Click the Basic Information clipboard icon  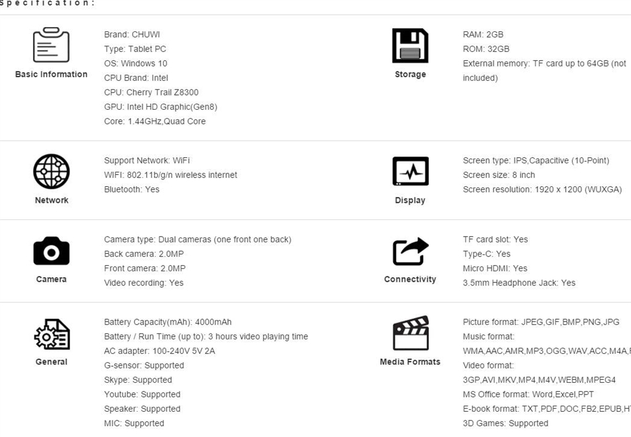coord(51,45)
